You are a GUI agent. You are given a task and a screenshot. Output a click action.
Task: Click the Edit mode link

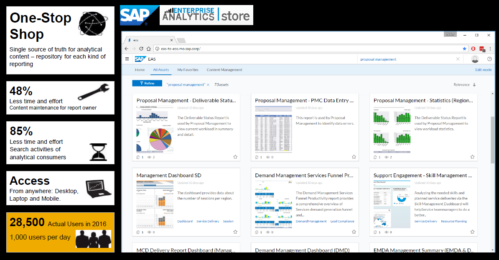pos(483,70)
